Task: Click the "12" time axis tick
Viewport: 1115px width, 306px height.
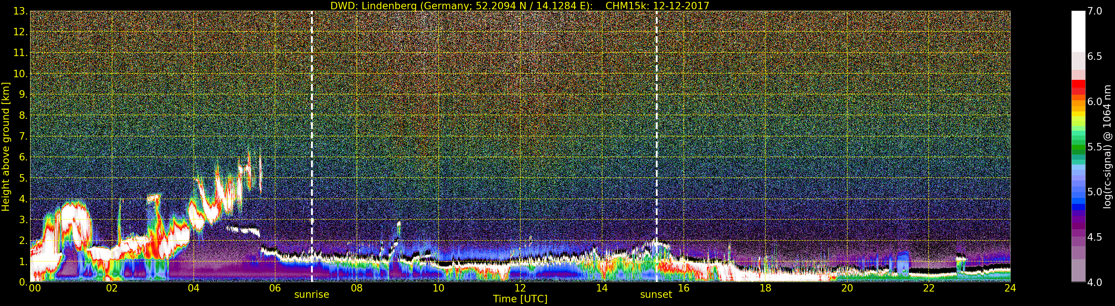Action: [x=520, y=288]
